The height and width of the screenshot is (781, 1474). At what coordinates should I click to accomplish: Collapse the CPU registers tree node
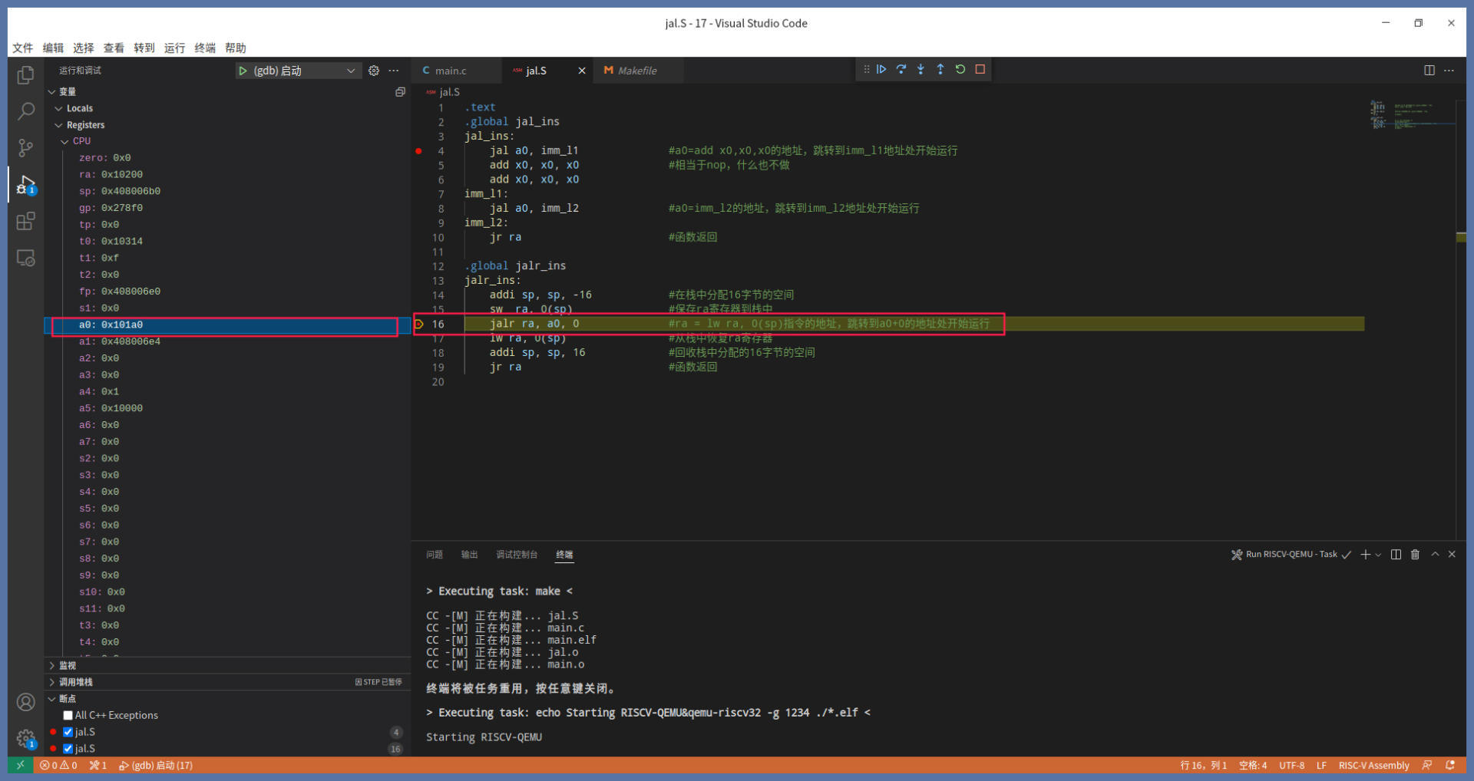65,141
